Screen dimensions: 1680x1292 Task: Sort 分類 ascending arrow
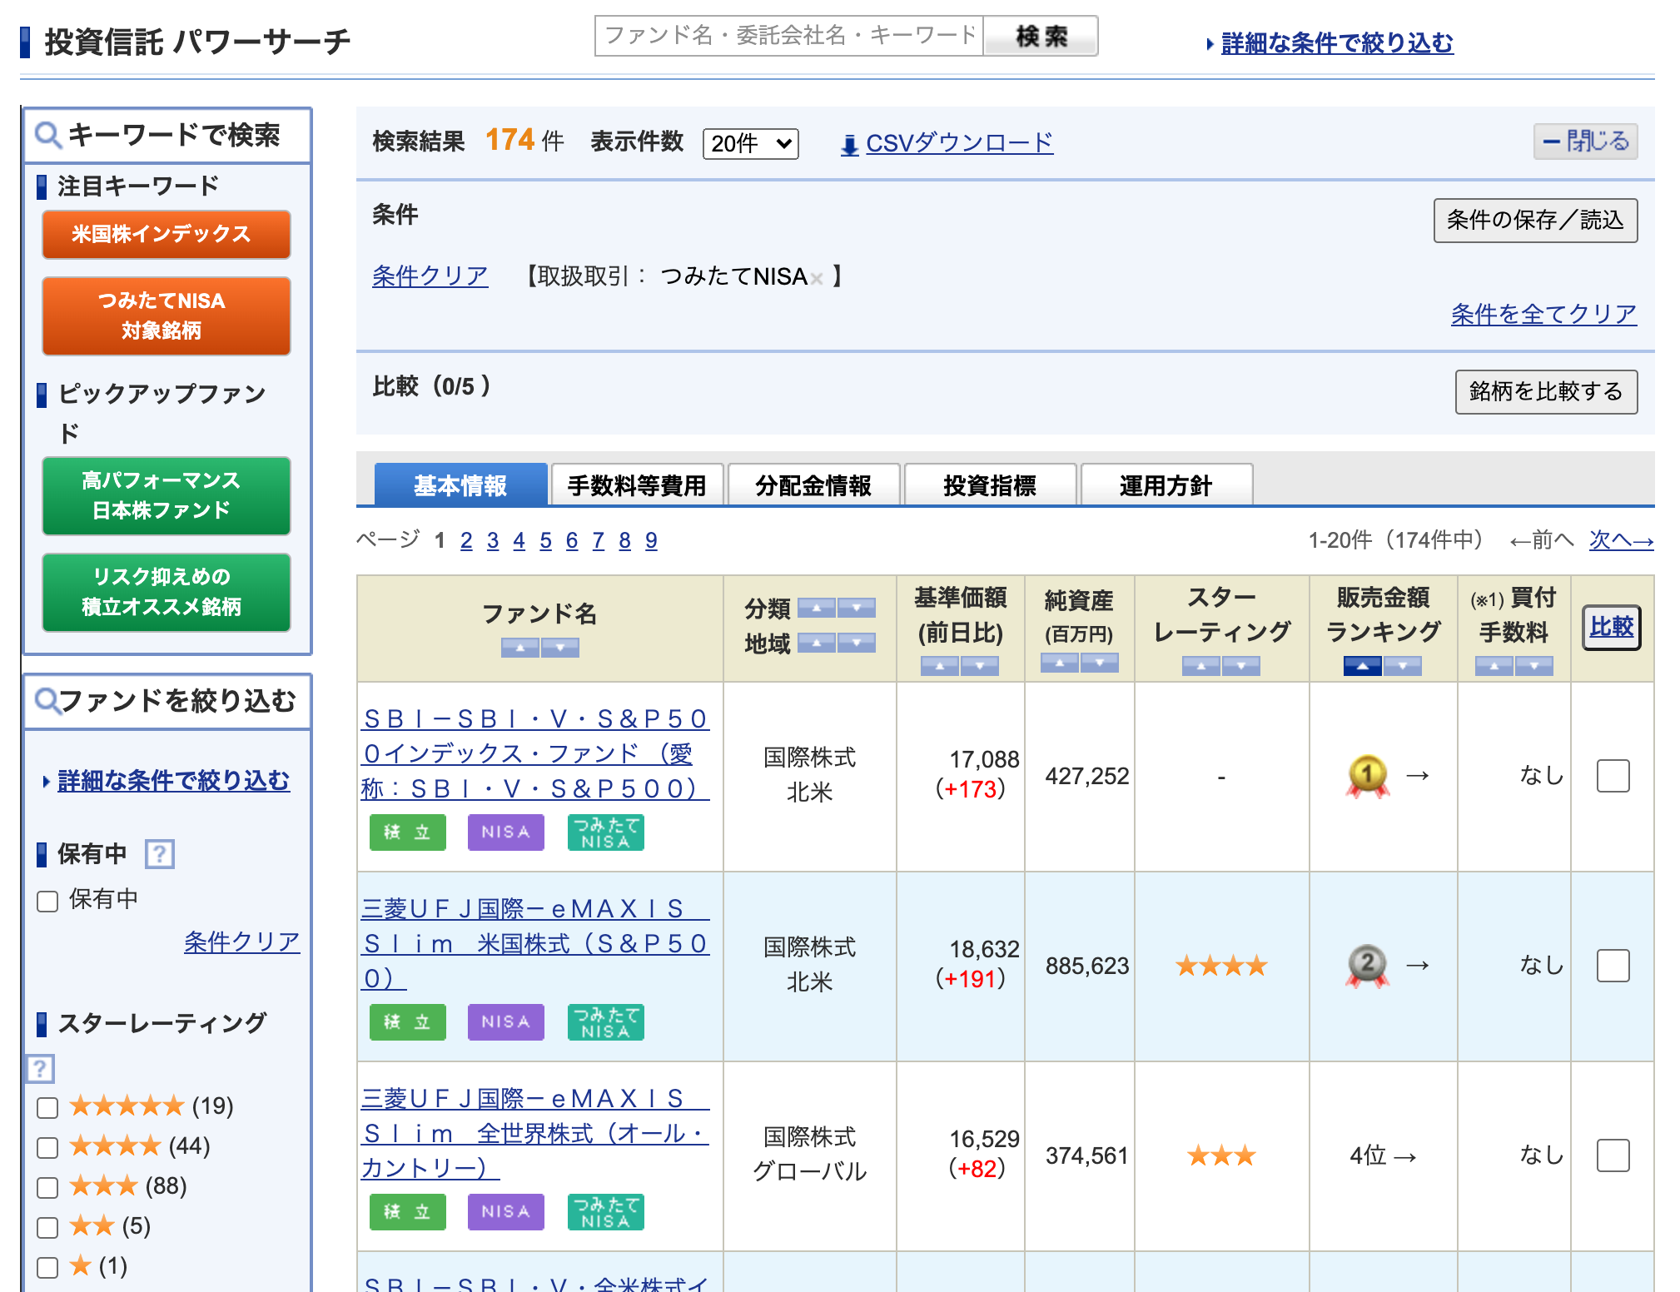coord(817,608)
